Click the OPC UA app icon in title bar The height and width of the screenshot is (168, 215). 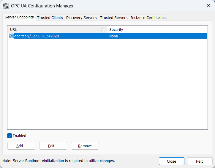point(6,6)
